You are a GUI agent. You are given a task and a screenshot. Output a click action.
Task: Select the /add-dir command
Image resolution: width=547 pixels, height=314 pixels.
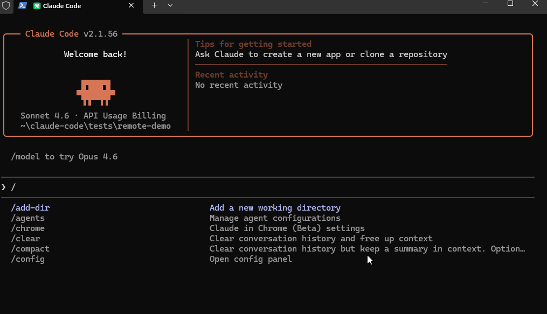pos(30,208)
